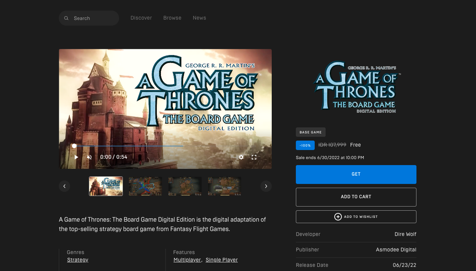This screenshot has width=476, height=271.
Task: Click the blue GET button
Action: [356, 174]
